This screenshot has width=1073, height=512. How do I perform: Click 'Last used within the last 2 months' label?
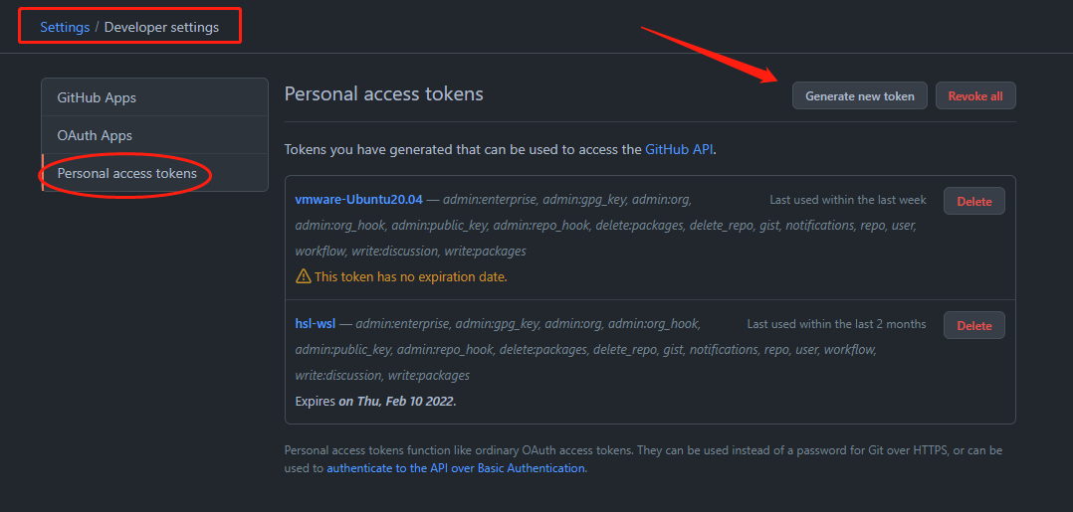click(836, 324)
